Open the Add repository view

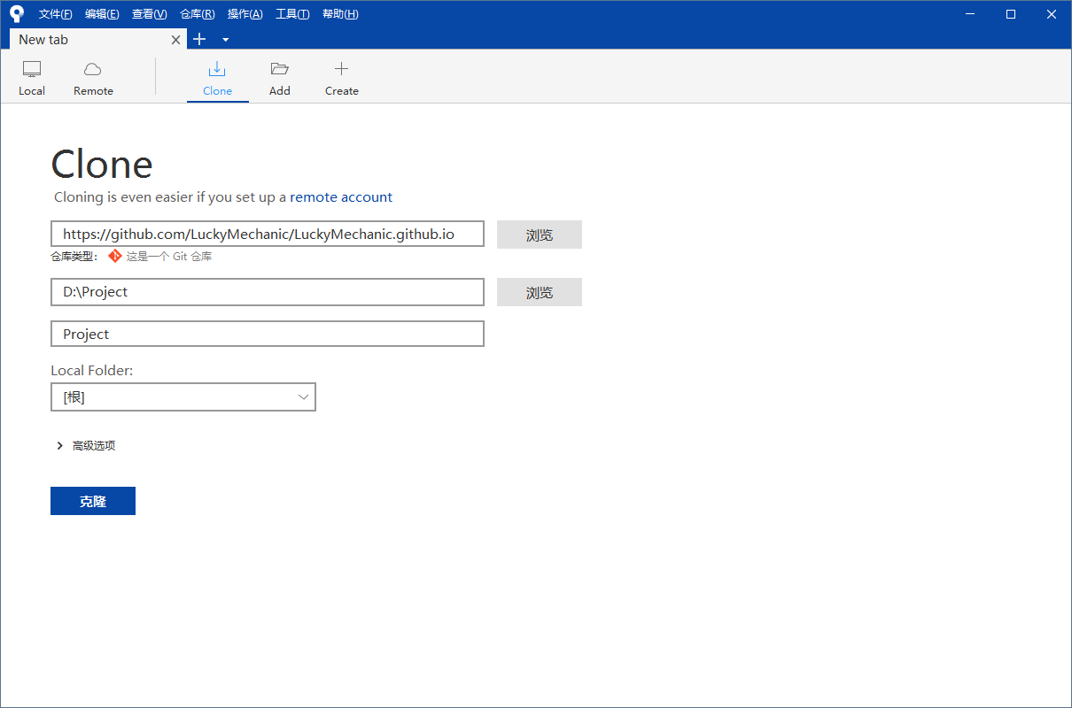[280, 79]
